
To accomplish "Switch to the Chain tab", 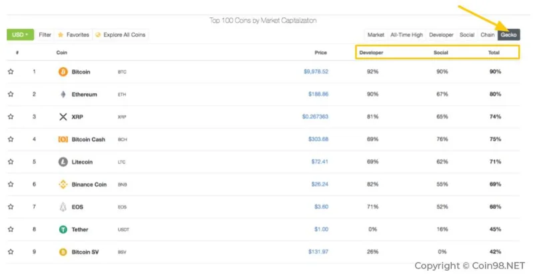I will (x=488, y=35).
